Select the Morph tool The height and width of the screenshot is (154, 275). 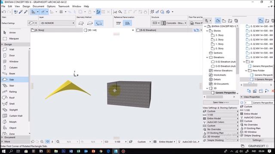tap(12, 122)
